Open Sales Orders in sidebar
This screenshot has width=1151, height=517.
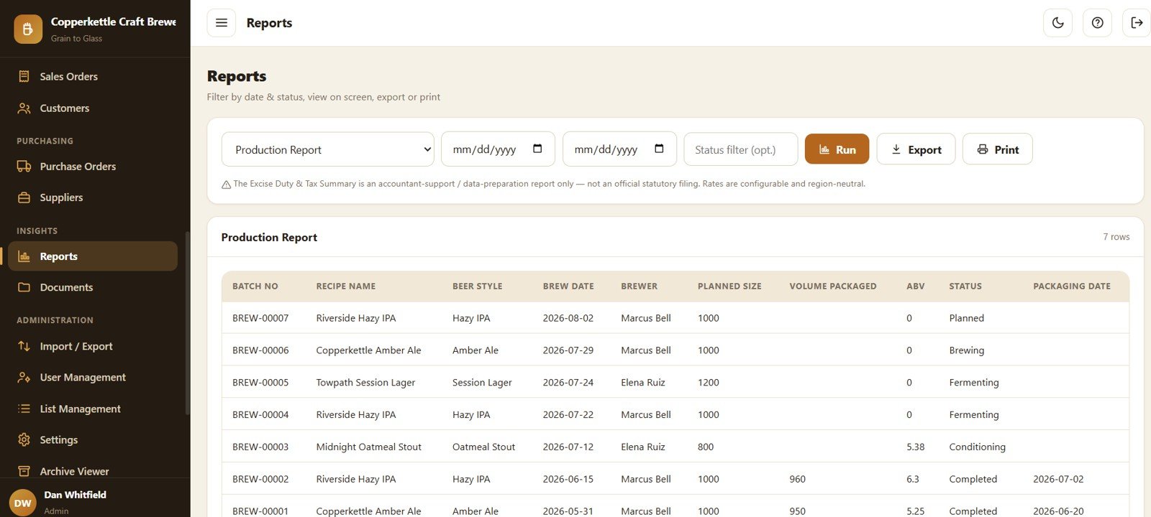coord(93,76)
